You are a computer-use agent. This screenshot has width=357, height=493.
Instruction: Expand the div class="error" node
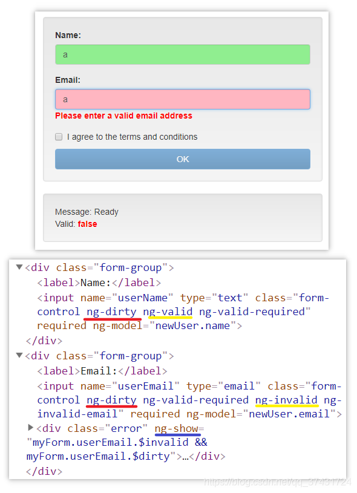(x=30, y=427)
